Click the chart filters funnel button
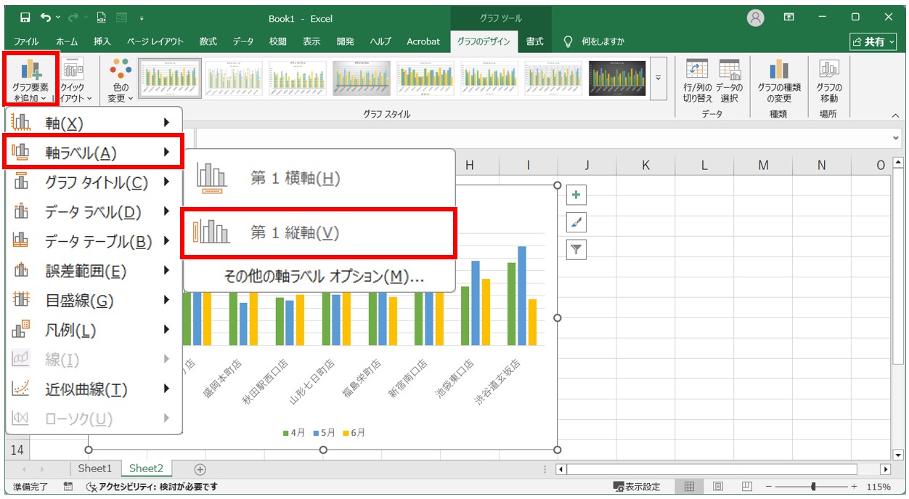The width and height of the screenshot is (909, 499). coord(576,250)
